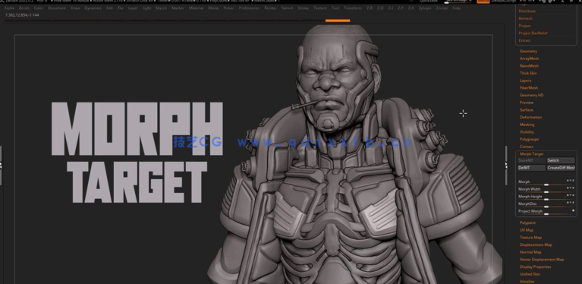Viewport: 582px width, 284px height.
Task: Open the Stencil menu
Action: click(287, 8)
